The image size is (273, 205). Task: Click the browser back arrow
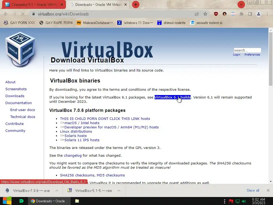point(6,14)
